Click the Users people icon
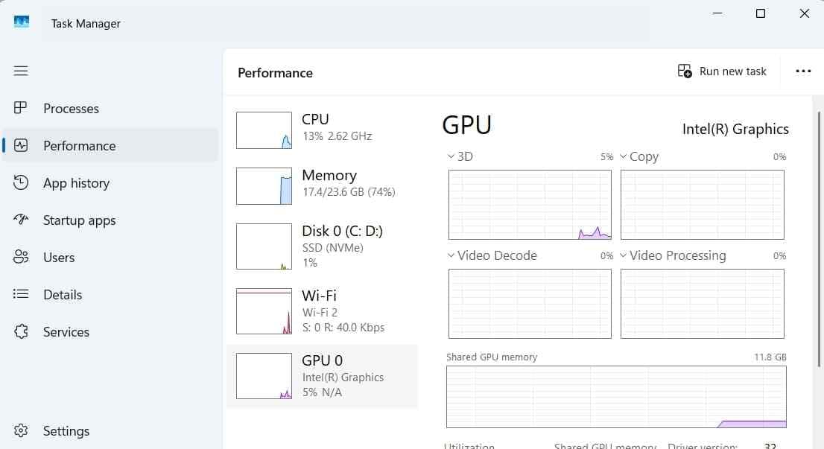 [21, 257]
